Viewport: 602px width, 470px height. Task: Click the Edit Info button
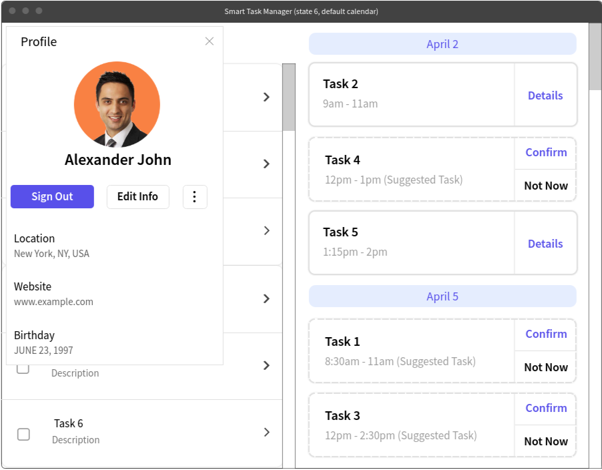point(138,196)
